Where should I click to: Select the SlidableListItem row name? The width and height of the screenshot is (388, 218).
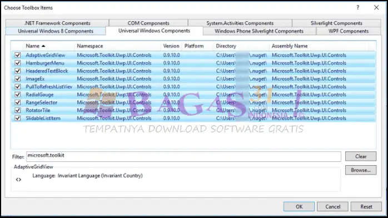[43, 118]
